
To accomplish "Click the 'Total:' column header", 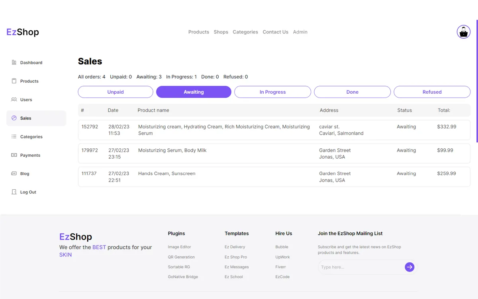I will coord(444,110).
